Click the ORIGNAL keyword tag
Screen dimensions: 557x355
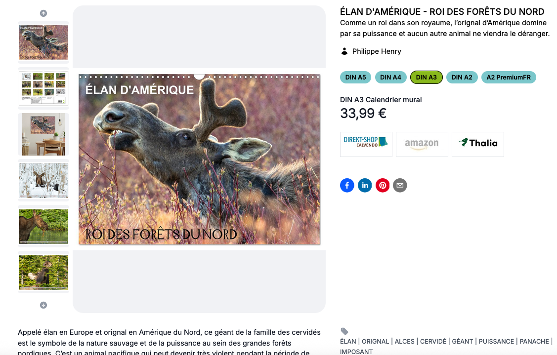point(376,342)
